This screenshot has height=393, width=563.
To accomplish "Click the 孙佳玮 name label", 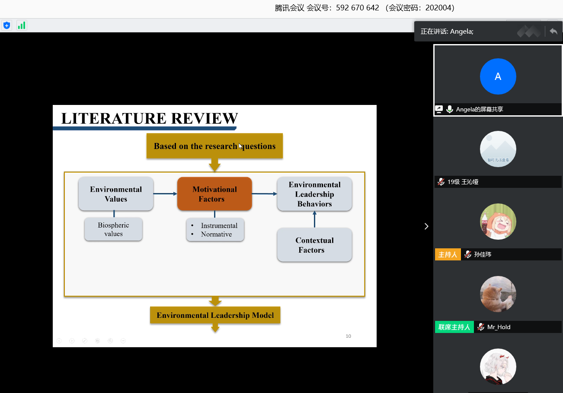I will 483,254.
